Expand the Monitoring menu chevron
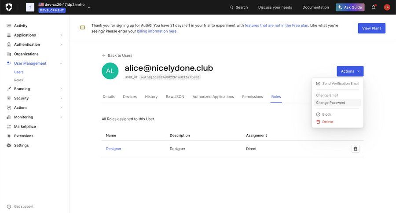The image size is (396, 213). point(61,117)
